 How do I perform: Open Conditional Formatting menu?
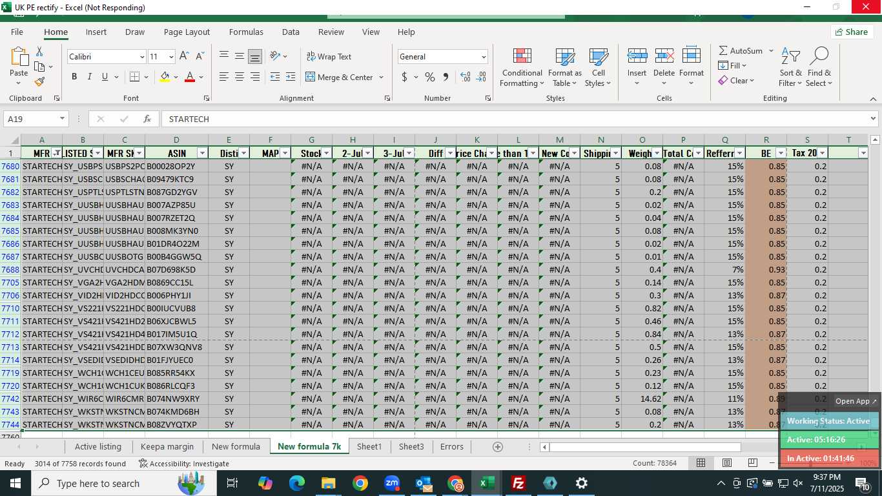pyautogui.click(x=522, y=67)
